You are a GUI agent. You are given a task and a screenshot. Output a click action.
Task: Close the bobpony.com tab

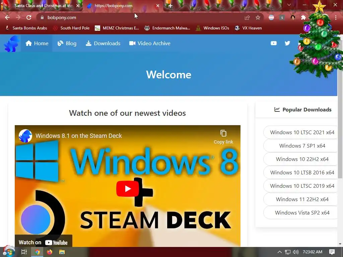point(157,6)
